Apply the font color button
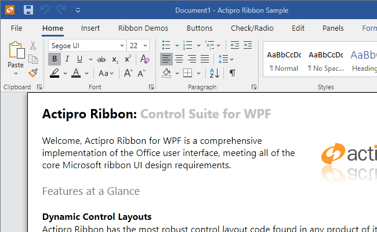Screen dimensions: 377x232 76,73
